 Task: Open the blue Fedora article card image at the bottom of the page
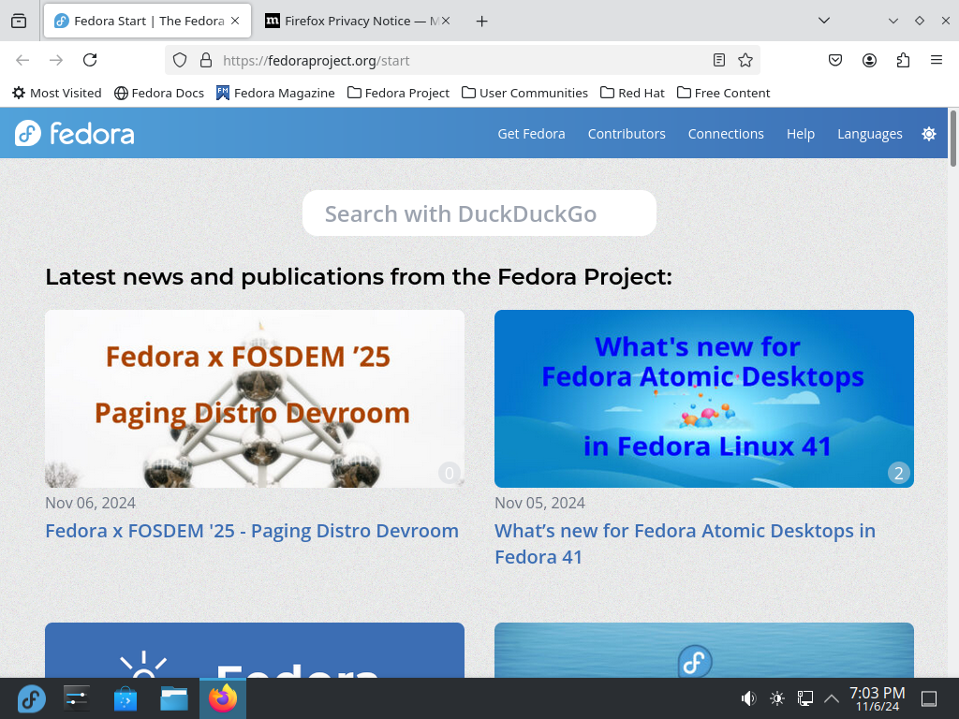(x=255, y=650)
